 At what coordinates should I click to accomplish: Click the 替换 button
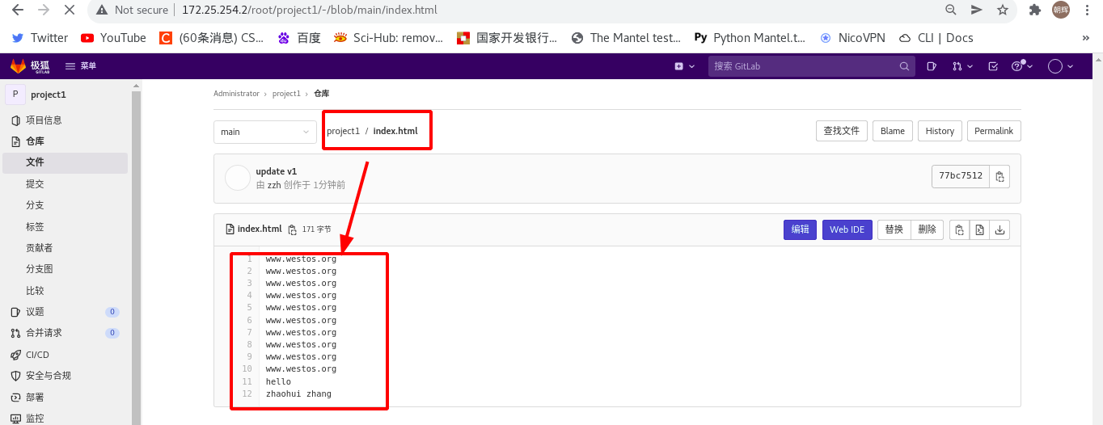click(x=894, y=229)
